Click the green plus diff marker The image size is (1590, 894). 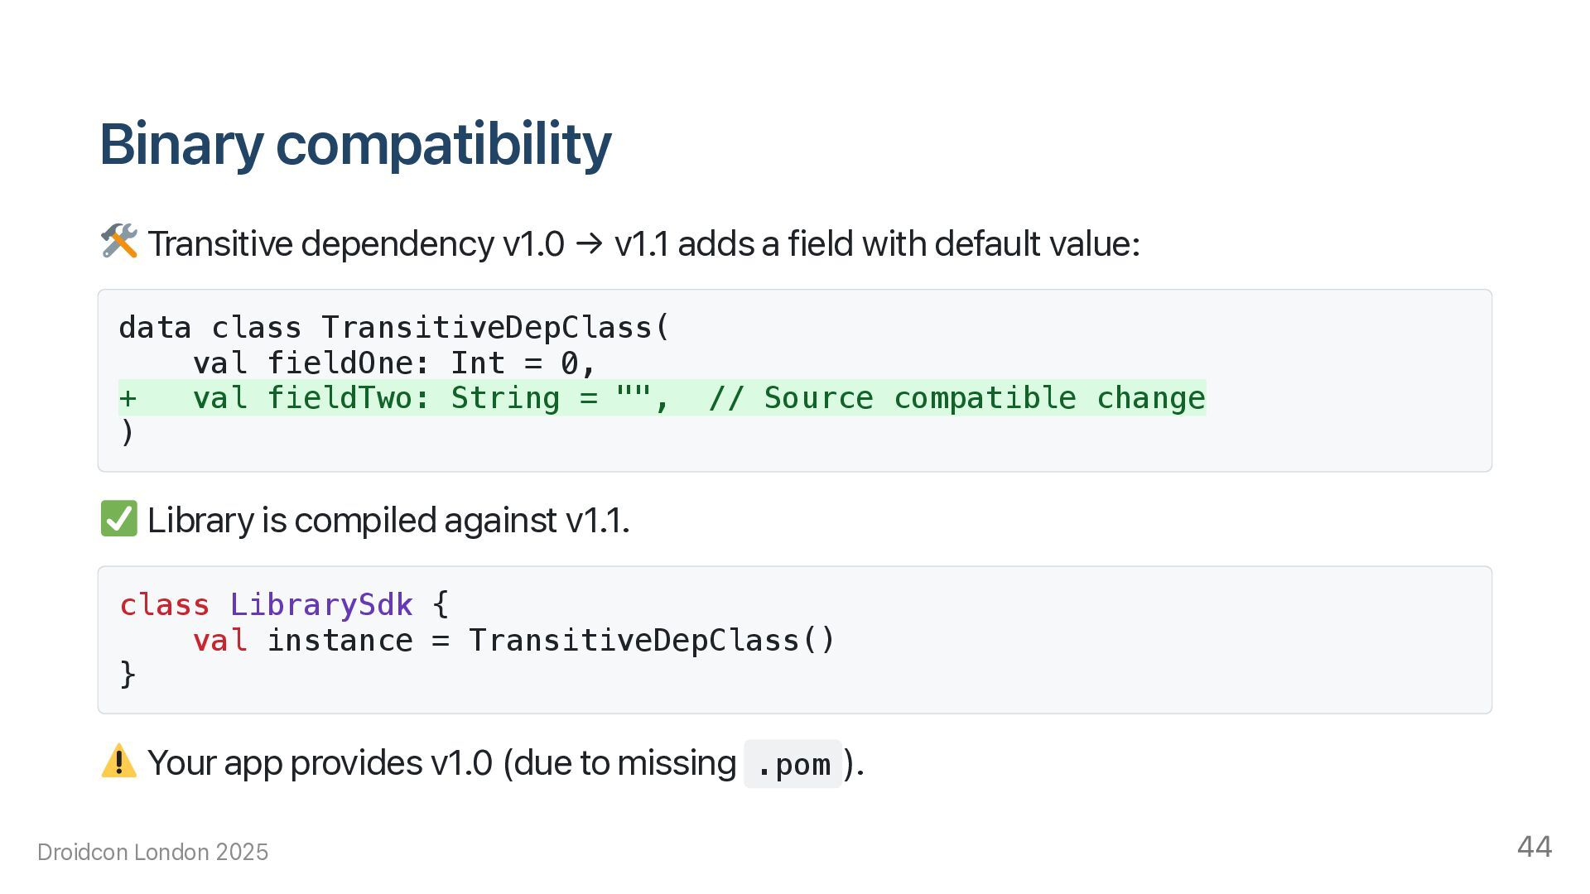pyautogui.click(x=128, y=398)
